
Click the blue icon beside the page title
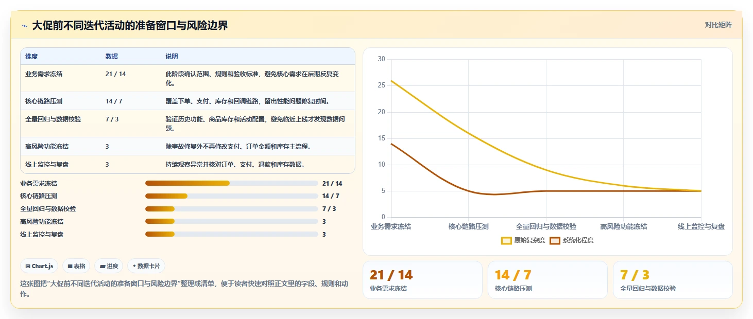point(25,26)
